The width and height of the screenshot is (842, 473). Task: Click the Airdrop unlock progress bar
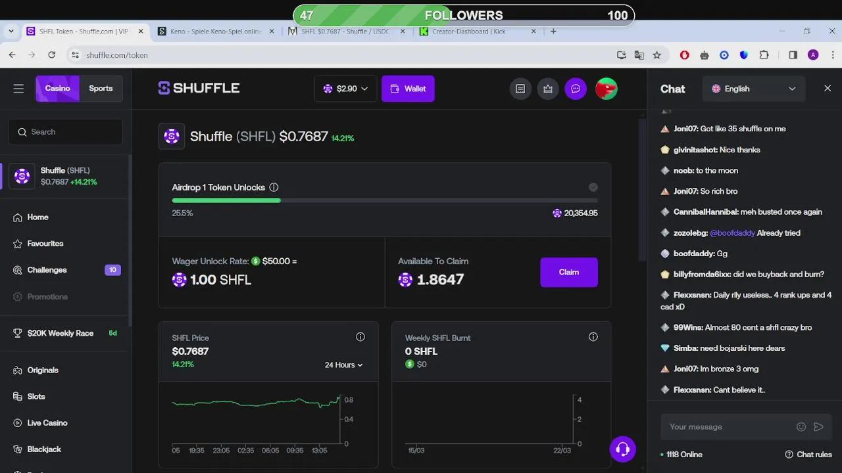click(385, 200)
